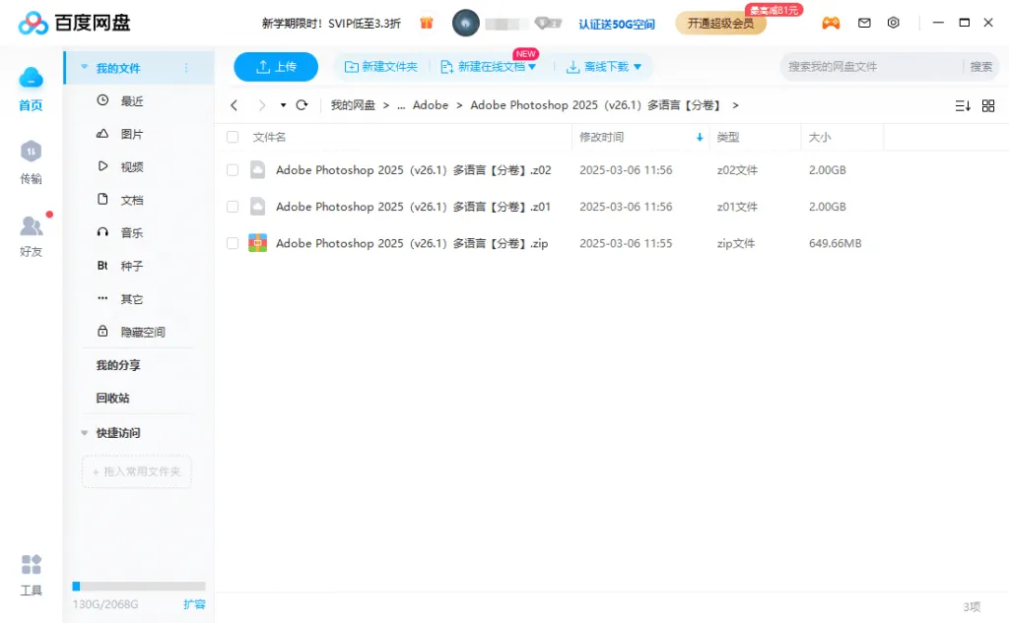The width and height of the screenshot is (1009, 623).
Task: Refresh the current folder listing
Action: pos(302,104)
